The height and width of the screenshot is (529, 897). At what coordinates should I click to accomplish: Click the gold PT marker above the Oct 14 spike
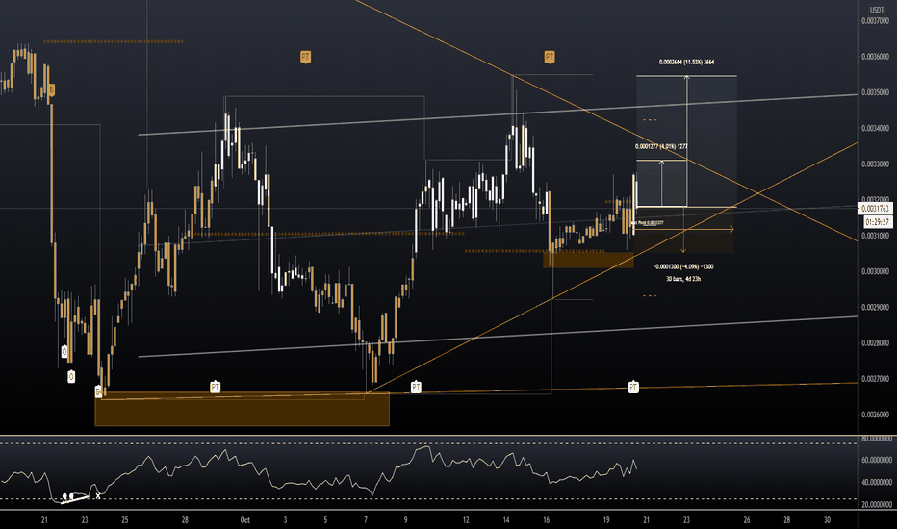pyautogui.click(x=550, y=57)
